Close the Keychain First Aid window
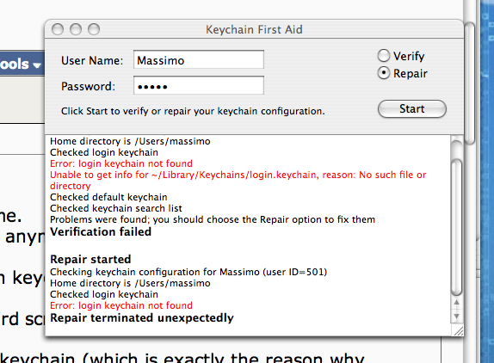The image size is (494, 363). coord(58,29)
